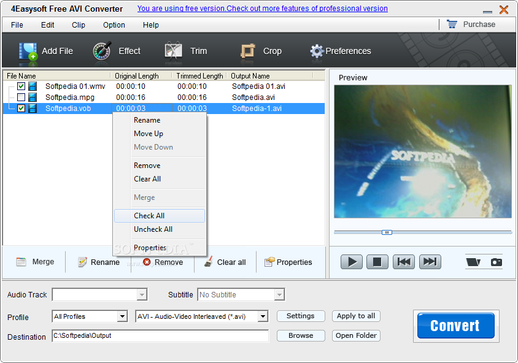Open Properties from context menu
The height and width of the screenshot is (363, 518).
coord(160,248)
